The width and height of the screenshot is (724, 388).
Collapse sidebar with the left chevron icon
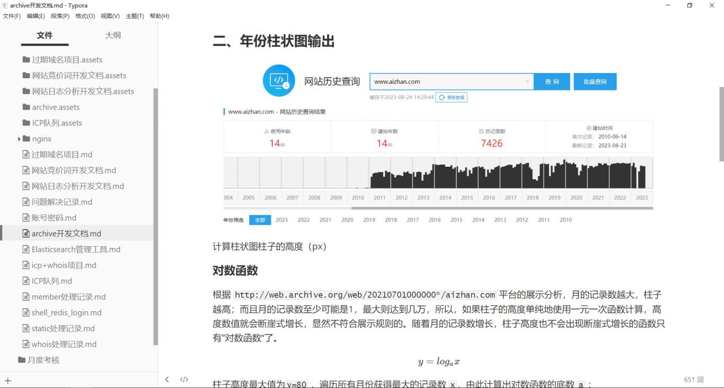coord(167,380)
